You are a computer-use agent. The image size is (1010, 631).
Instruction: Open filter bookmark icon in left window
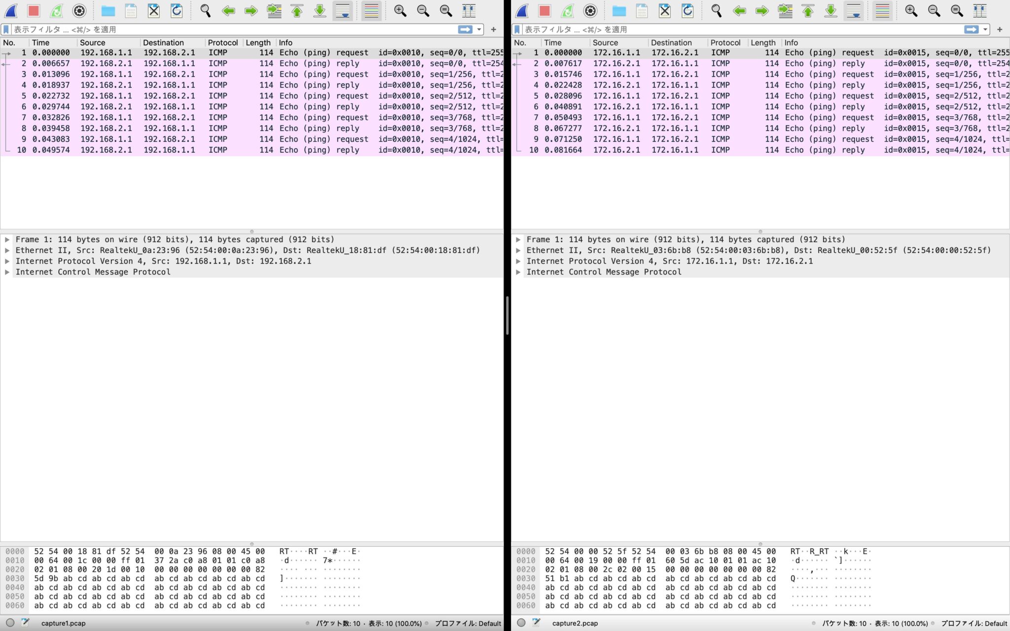(x=6, y=30)
